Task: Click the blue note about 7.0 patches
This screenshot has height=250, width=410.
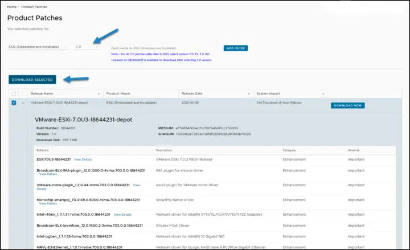Action: click(161, 57)
